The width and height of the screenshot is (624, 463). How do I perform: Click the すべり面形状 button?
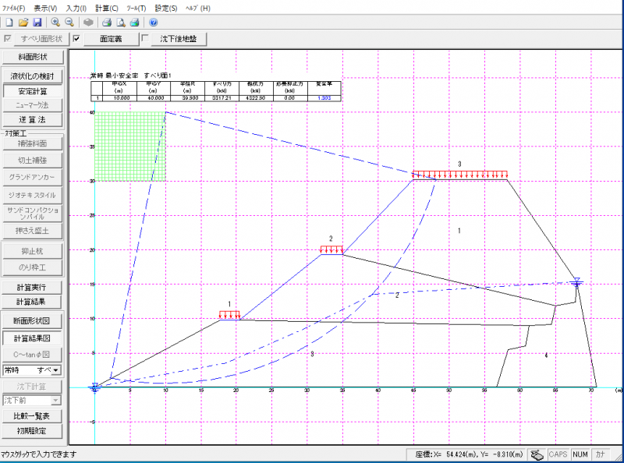(x=42, y=39)
